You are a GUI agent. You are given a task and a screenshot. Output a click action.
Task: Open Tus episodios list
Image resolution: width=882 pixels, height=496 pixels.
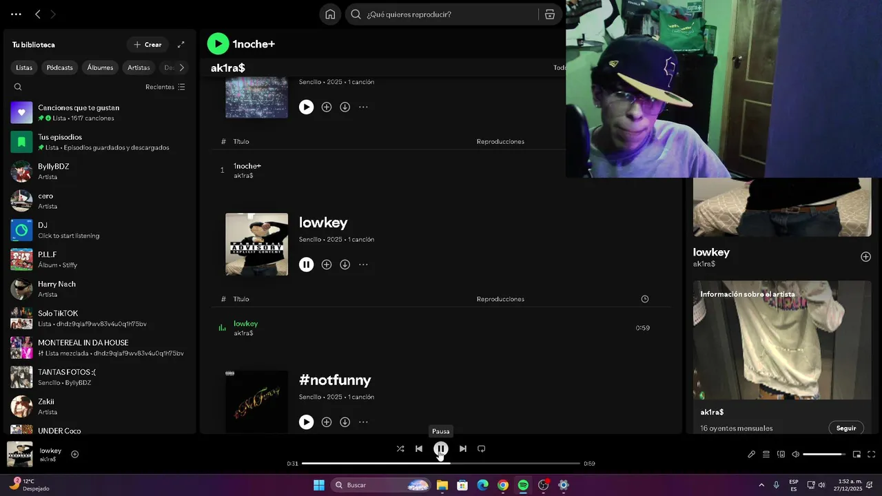99,142
